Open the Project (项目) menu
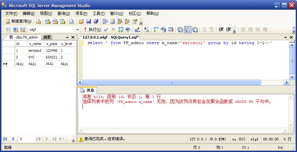 81,13
